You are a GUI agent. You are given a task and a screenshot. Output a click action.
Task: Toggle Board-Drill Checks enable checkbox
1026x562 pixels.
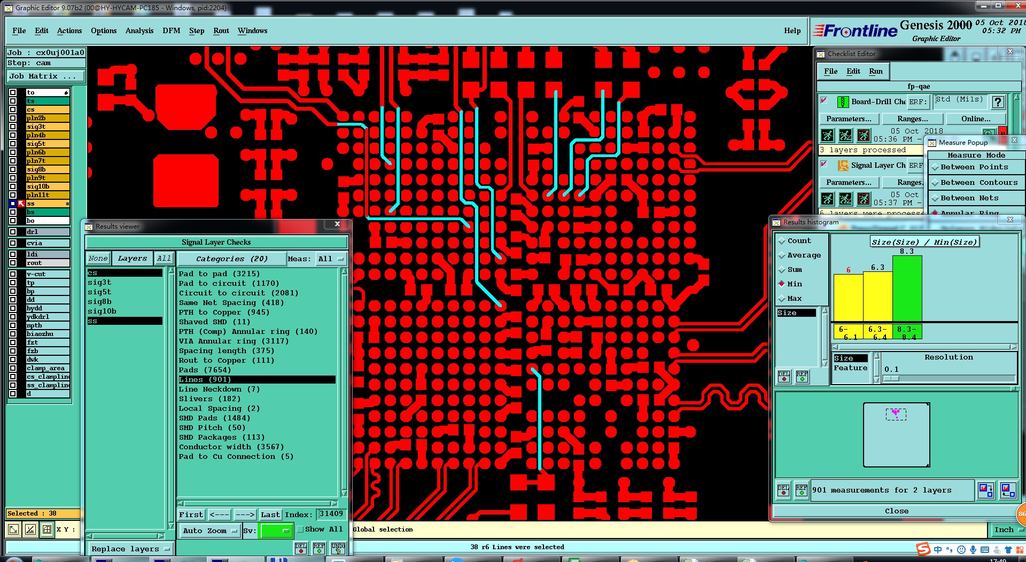point(824,100)
